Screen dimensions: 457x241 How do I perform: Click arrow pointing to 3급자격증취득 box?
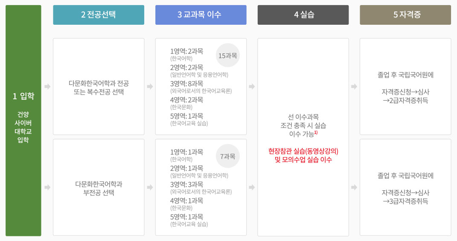pos(354,187)
